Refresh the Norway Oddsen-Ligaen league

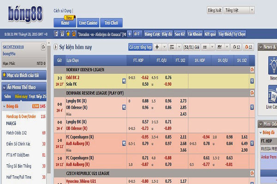[x=252, y=70]
